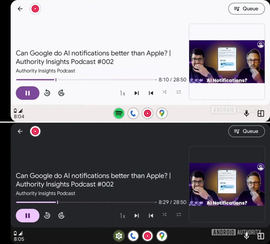Tap podcast artwork thumbnail in light player
270x244 pixels.
tap(227, 62)
